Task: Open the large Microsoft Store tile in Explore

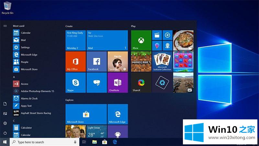Action: (86, 114)
